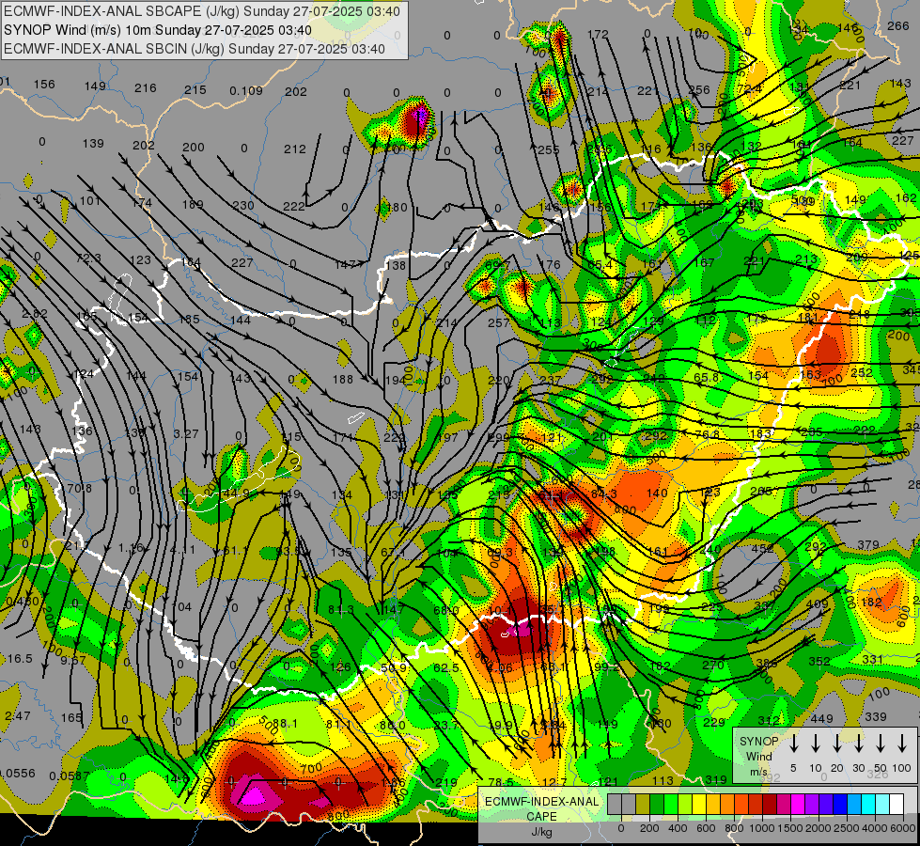The height and width of the screenshot is (846, 920).
Task: Click the wind arrow above 50 in SYNOP legend
Action: tap(881, 744)
